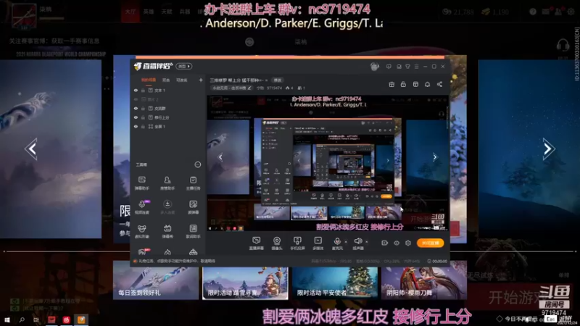The height and width of the screenshot is (326, 580).
Task: Select the 大厅 lobby tab in game
Action: click(130, 12)
